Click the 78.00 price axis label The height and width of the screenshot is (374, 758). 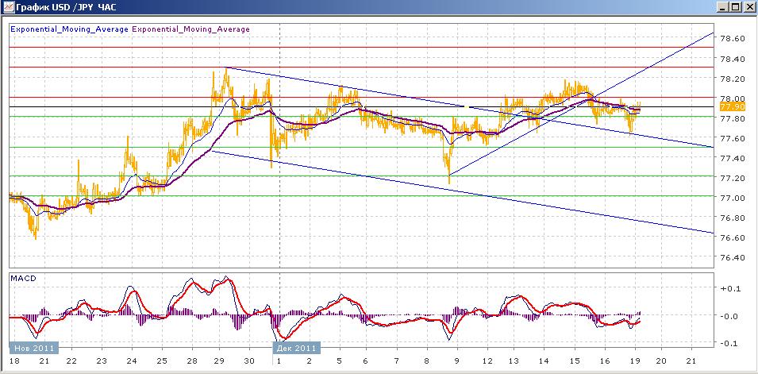(x=732, y=99)
